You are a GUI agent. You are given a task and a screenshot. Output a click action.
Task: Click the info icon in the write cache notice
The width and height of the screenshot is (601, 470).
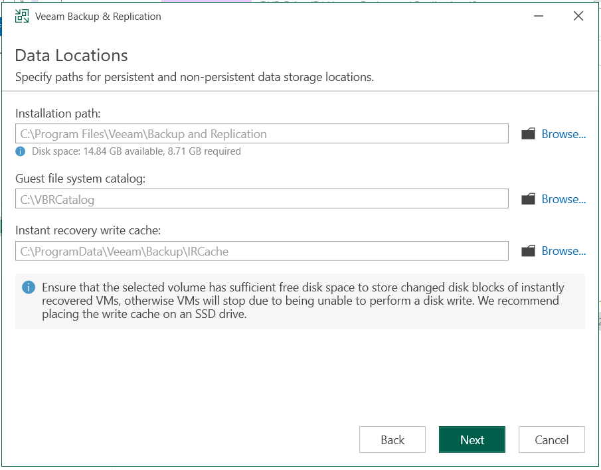click(x=29, y=287)
